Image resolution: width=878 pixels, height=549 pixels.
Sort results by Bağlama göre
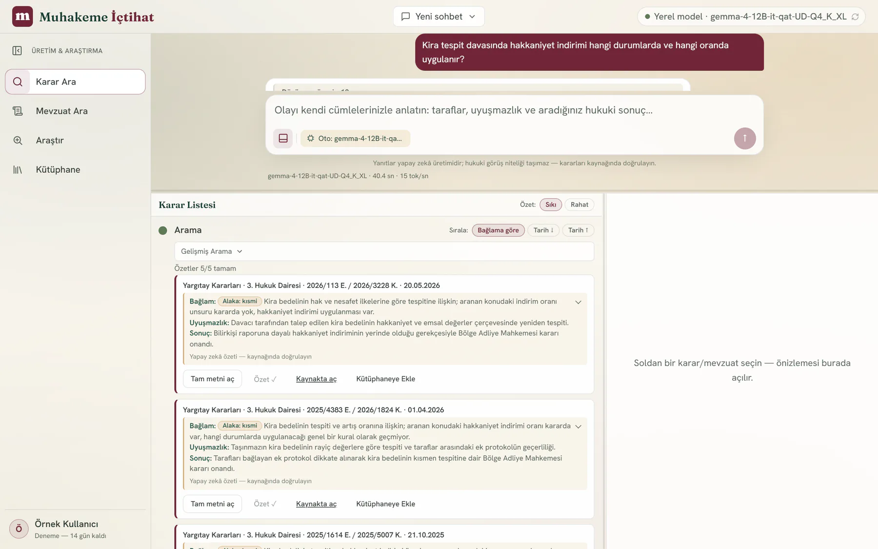click(498, 230)
